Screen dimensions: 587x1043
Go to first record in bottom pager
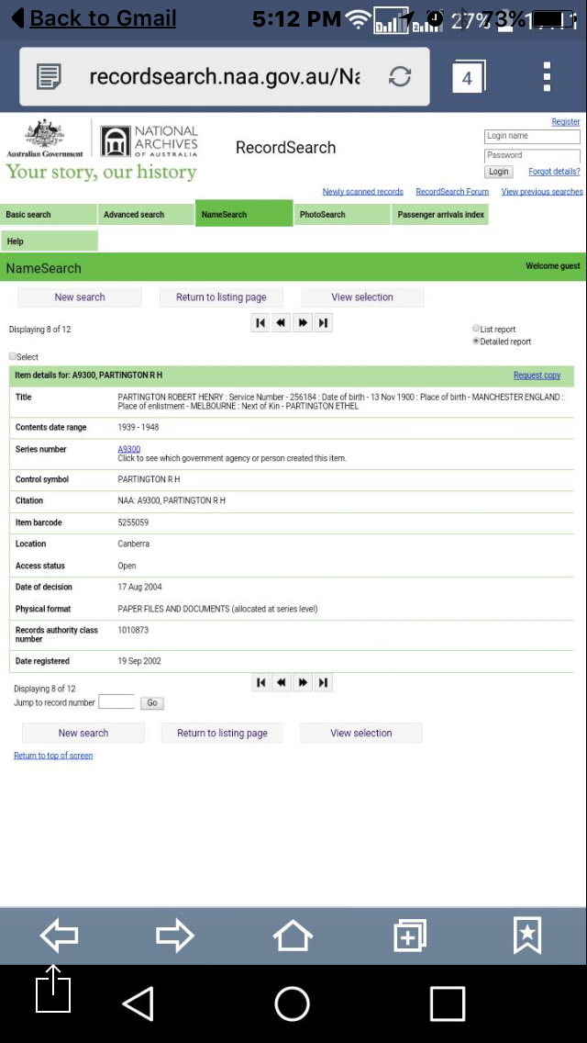(x=260, y=682)
